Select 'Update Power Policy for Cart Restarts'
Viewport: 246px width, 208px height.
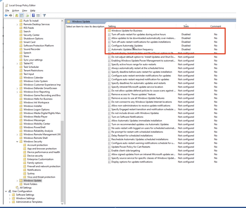pos(131,147)
